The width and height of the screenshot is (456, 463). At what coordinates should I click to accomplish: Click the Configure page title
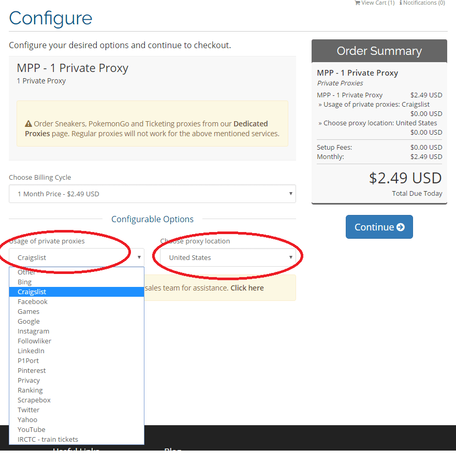[x=51, y=18]
